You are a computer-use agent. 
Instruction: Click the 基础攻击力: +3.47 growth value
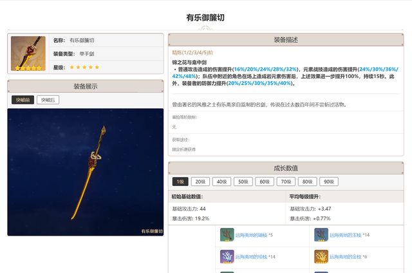310,209
